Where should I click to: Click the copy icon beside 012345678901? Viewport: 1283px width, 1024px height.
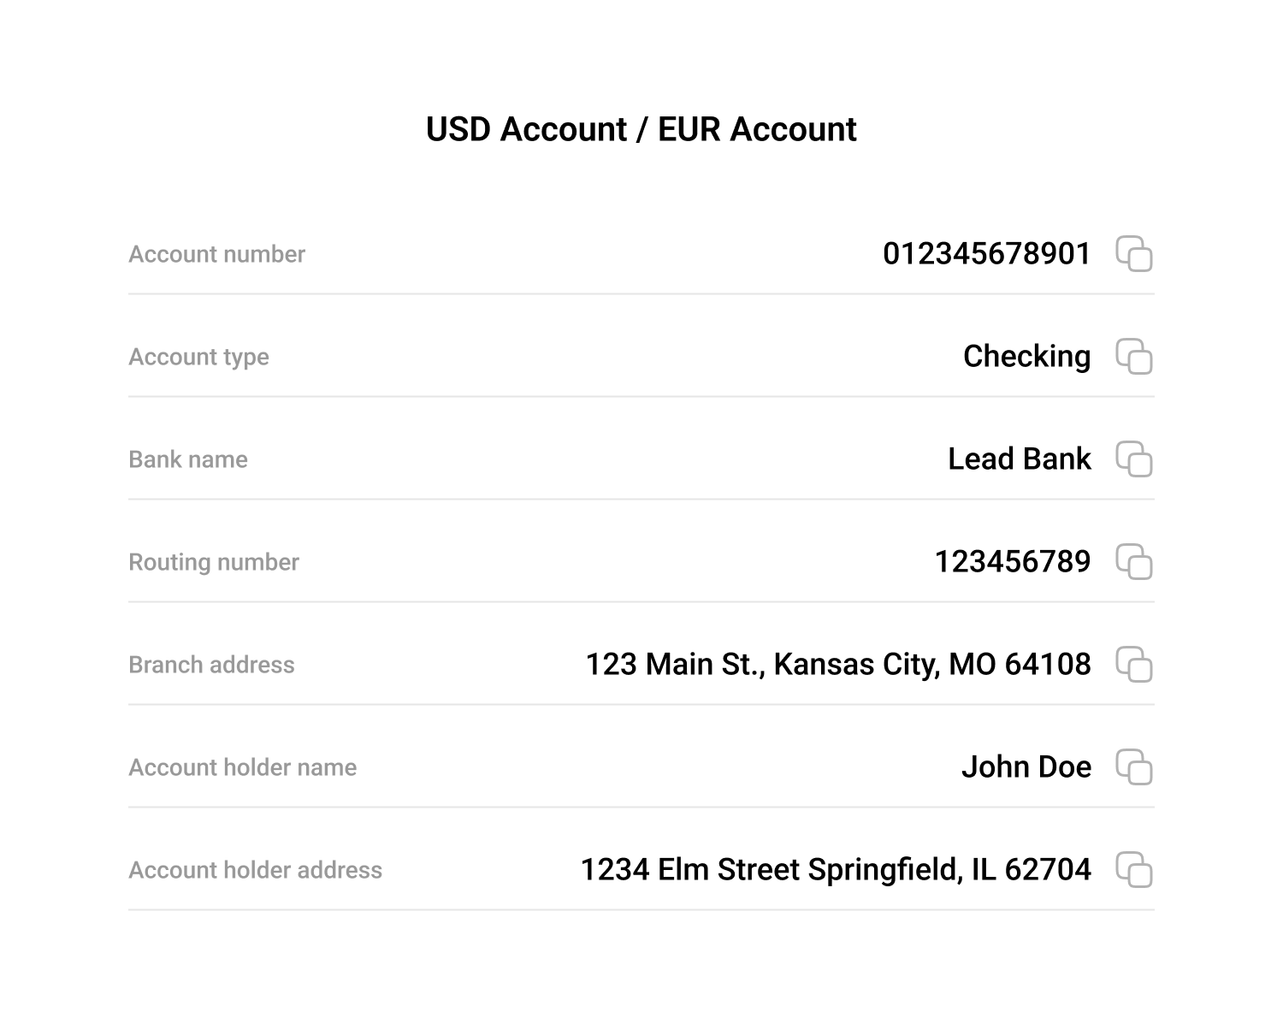(1136, 254)
